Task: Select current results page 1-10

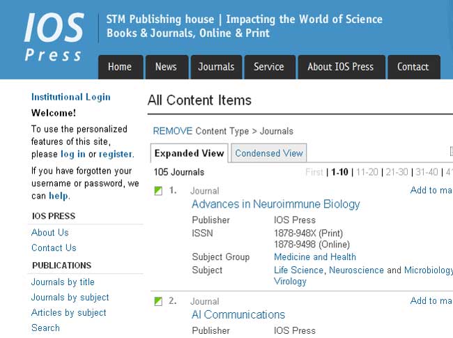Action: [340, 172]
